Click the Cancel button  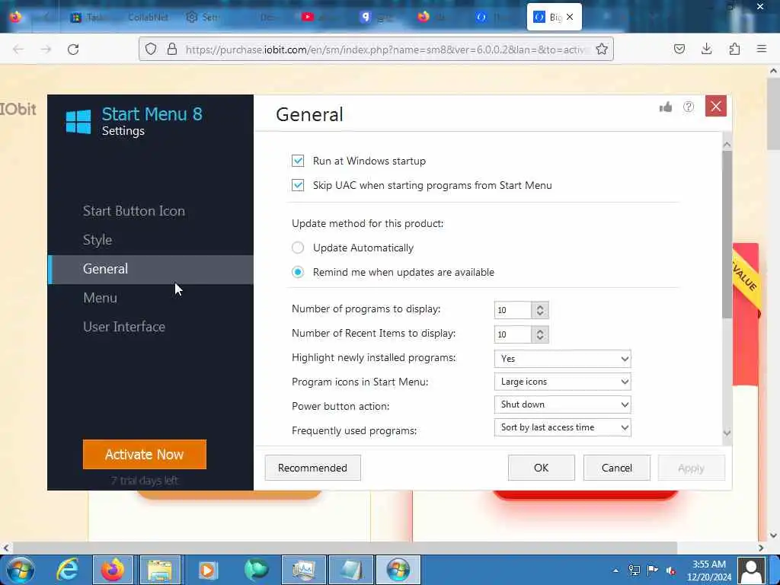(617, 468)
